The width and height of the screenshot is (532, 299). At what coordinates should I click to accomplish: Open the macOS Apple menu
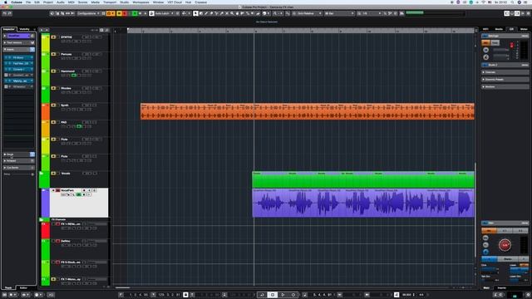pyautogui.click(x=6, y=2)
